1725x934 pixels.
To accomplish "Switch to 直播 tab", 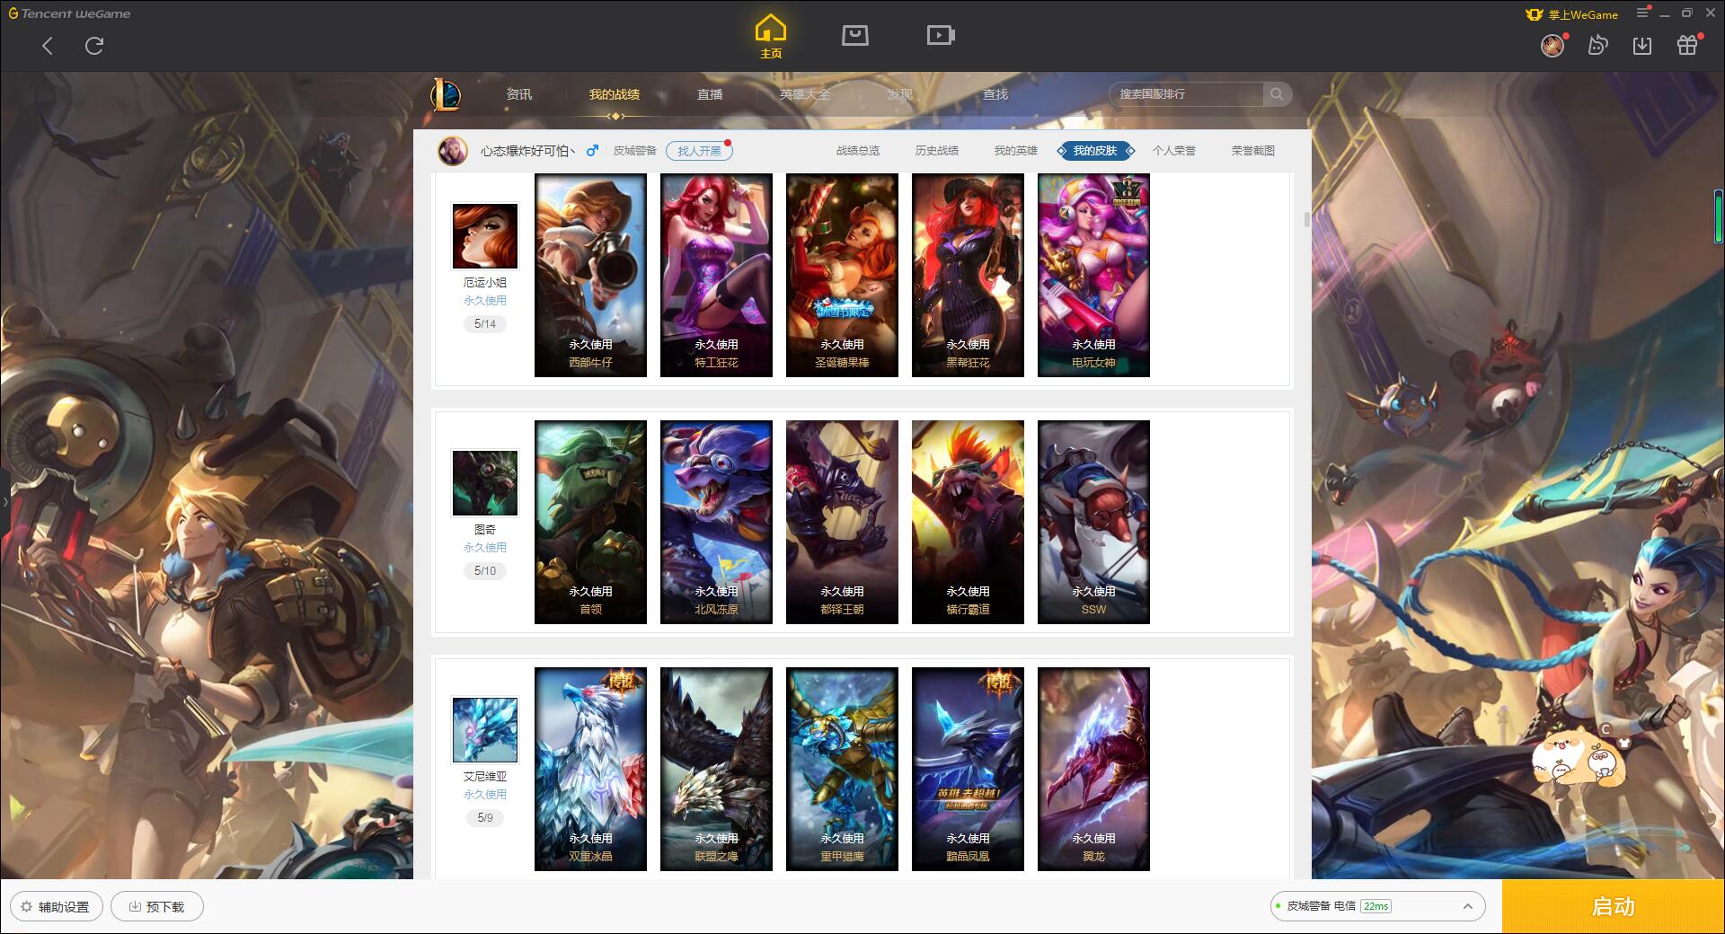I will [x=710, y=94].
